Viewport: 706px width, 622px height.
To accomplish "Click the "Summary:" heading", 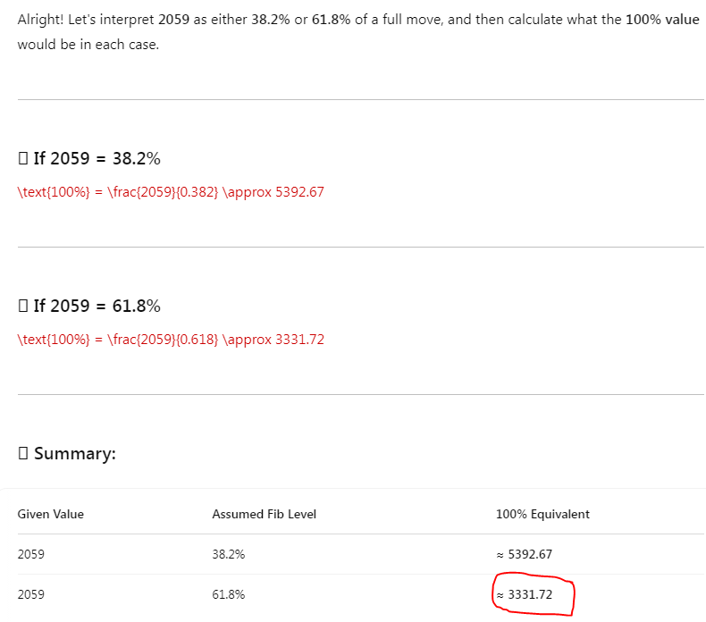I will click(75, 454).
